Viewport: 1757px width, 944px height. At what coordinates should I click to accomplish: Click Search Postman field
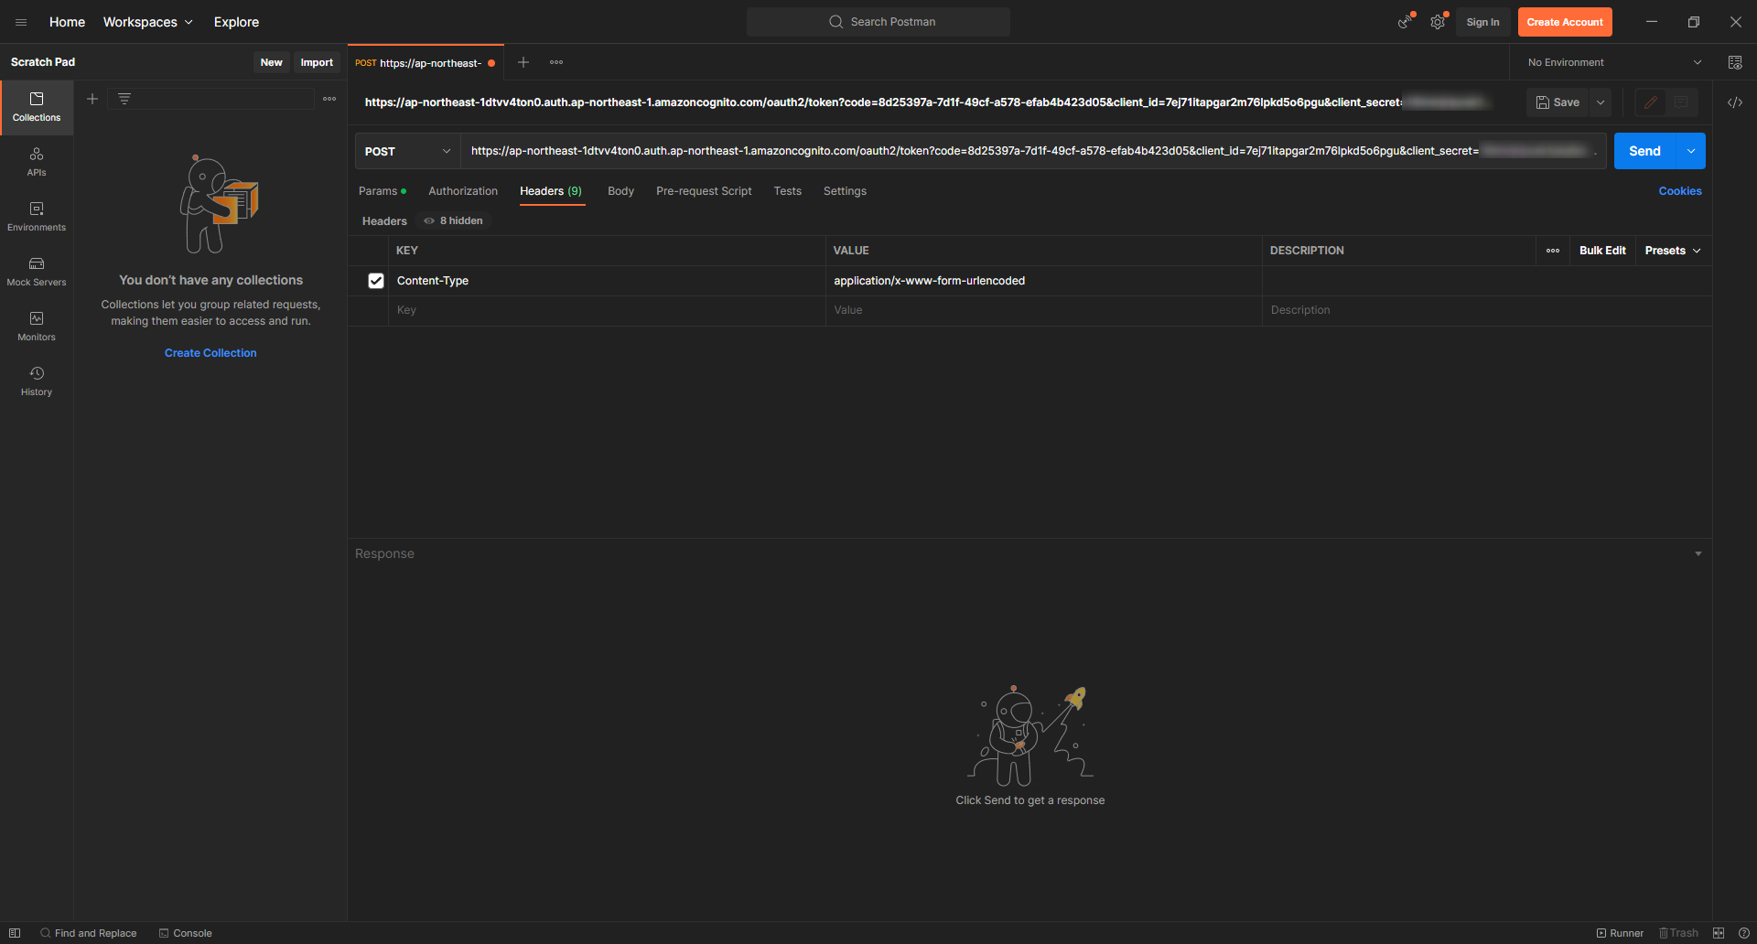(878, 22)
